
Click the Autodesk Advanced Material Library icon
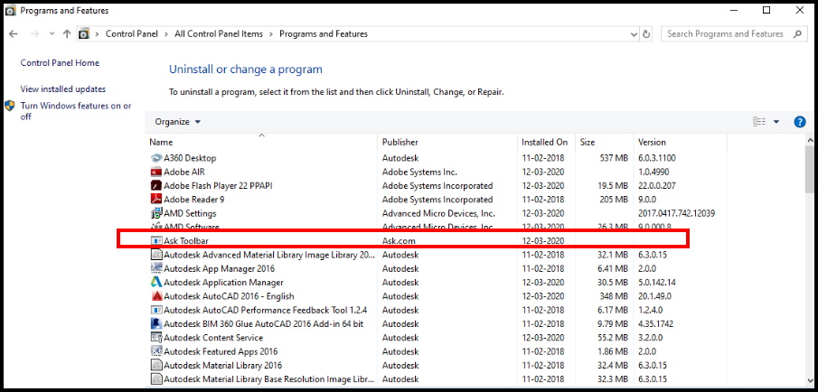tap(156, 255)
